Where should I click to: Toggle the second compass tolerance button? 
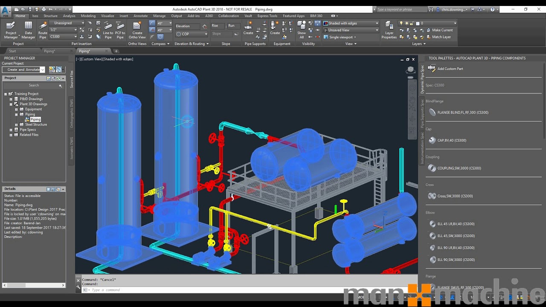tap(152, 30)
